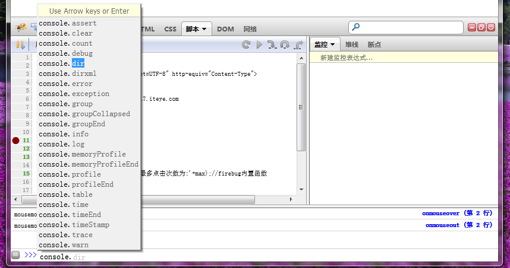Open the 脚本 tab dropdown arrow

click(x=204, y=29)
